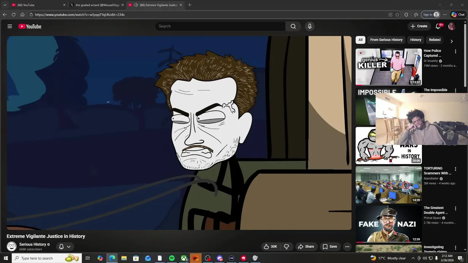This screenshot has height=263, width=468.
Task: Open options for The Greatest Double Agent video
Action: [x=456, y=208]
